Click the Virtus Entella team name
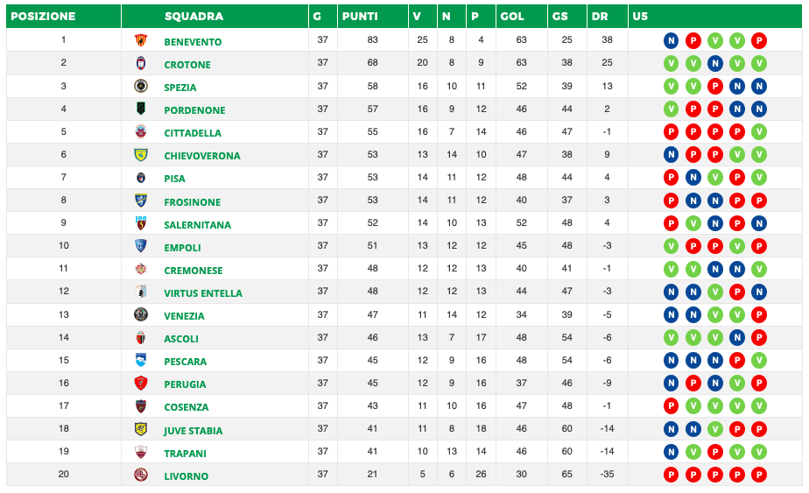The width and height of the screenshot is (809, 493). tap(202, 293)
